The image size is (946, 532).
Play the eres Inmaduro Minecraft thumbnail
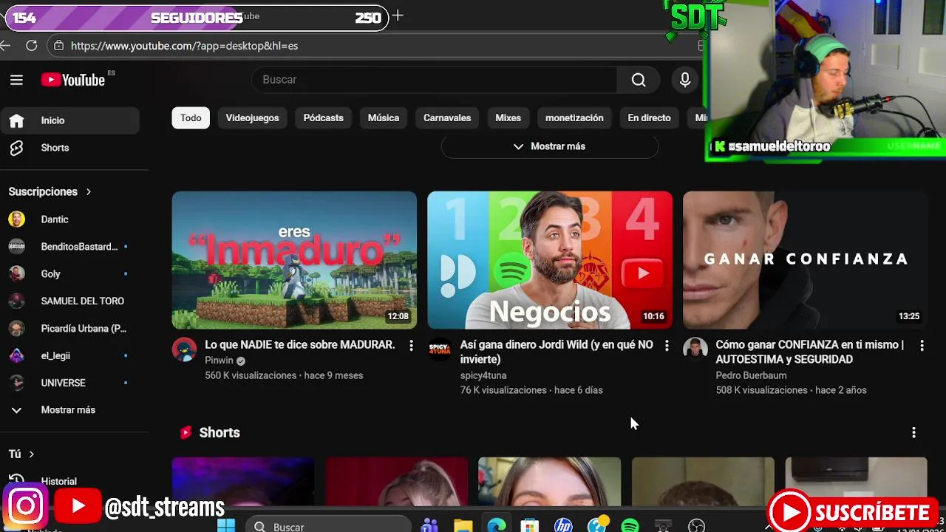(x=294, y=260)
